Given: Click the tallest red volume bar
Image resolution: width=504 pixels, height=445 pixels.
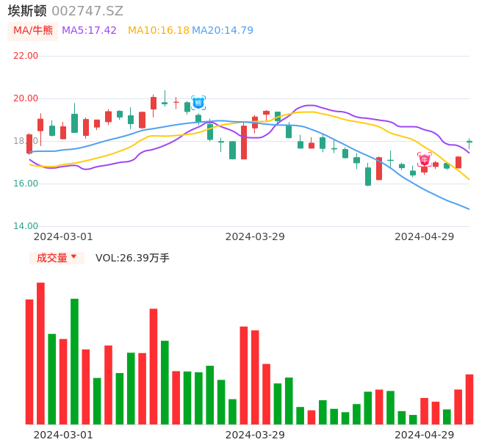Looking at the screenshot, I should pyautogui.click(x=41, y=353).
